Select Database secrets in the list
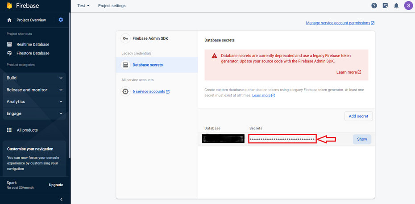This screenshot has width=415, height=204. tap(147, 65)
